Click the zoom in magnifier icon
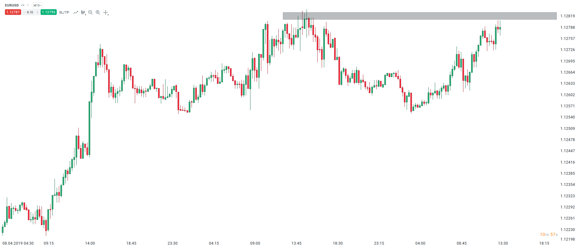 98,12
